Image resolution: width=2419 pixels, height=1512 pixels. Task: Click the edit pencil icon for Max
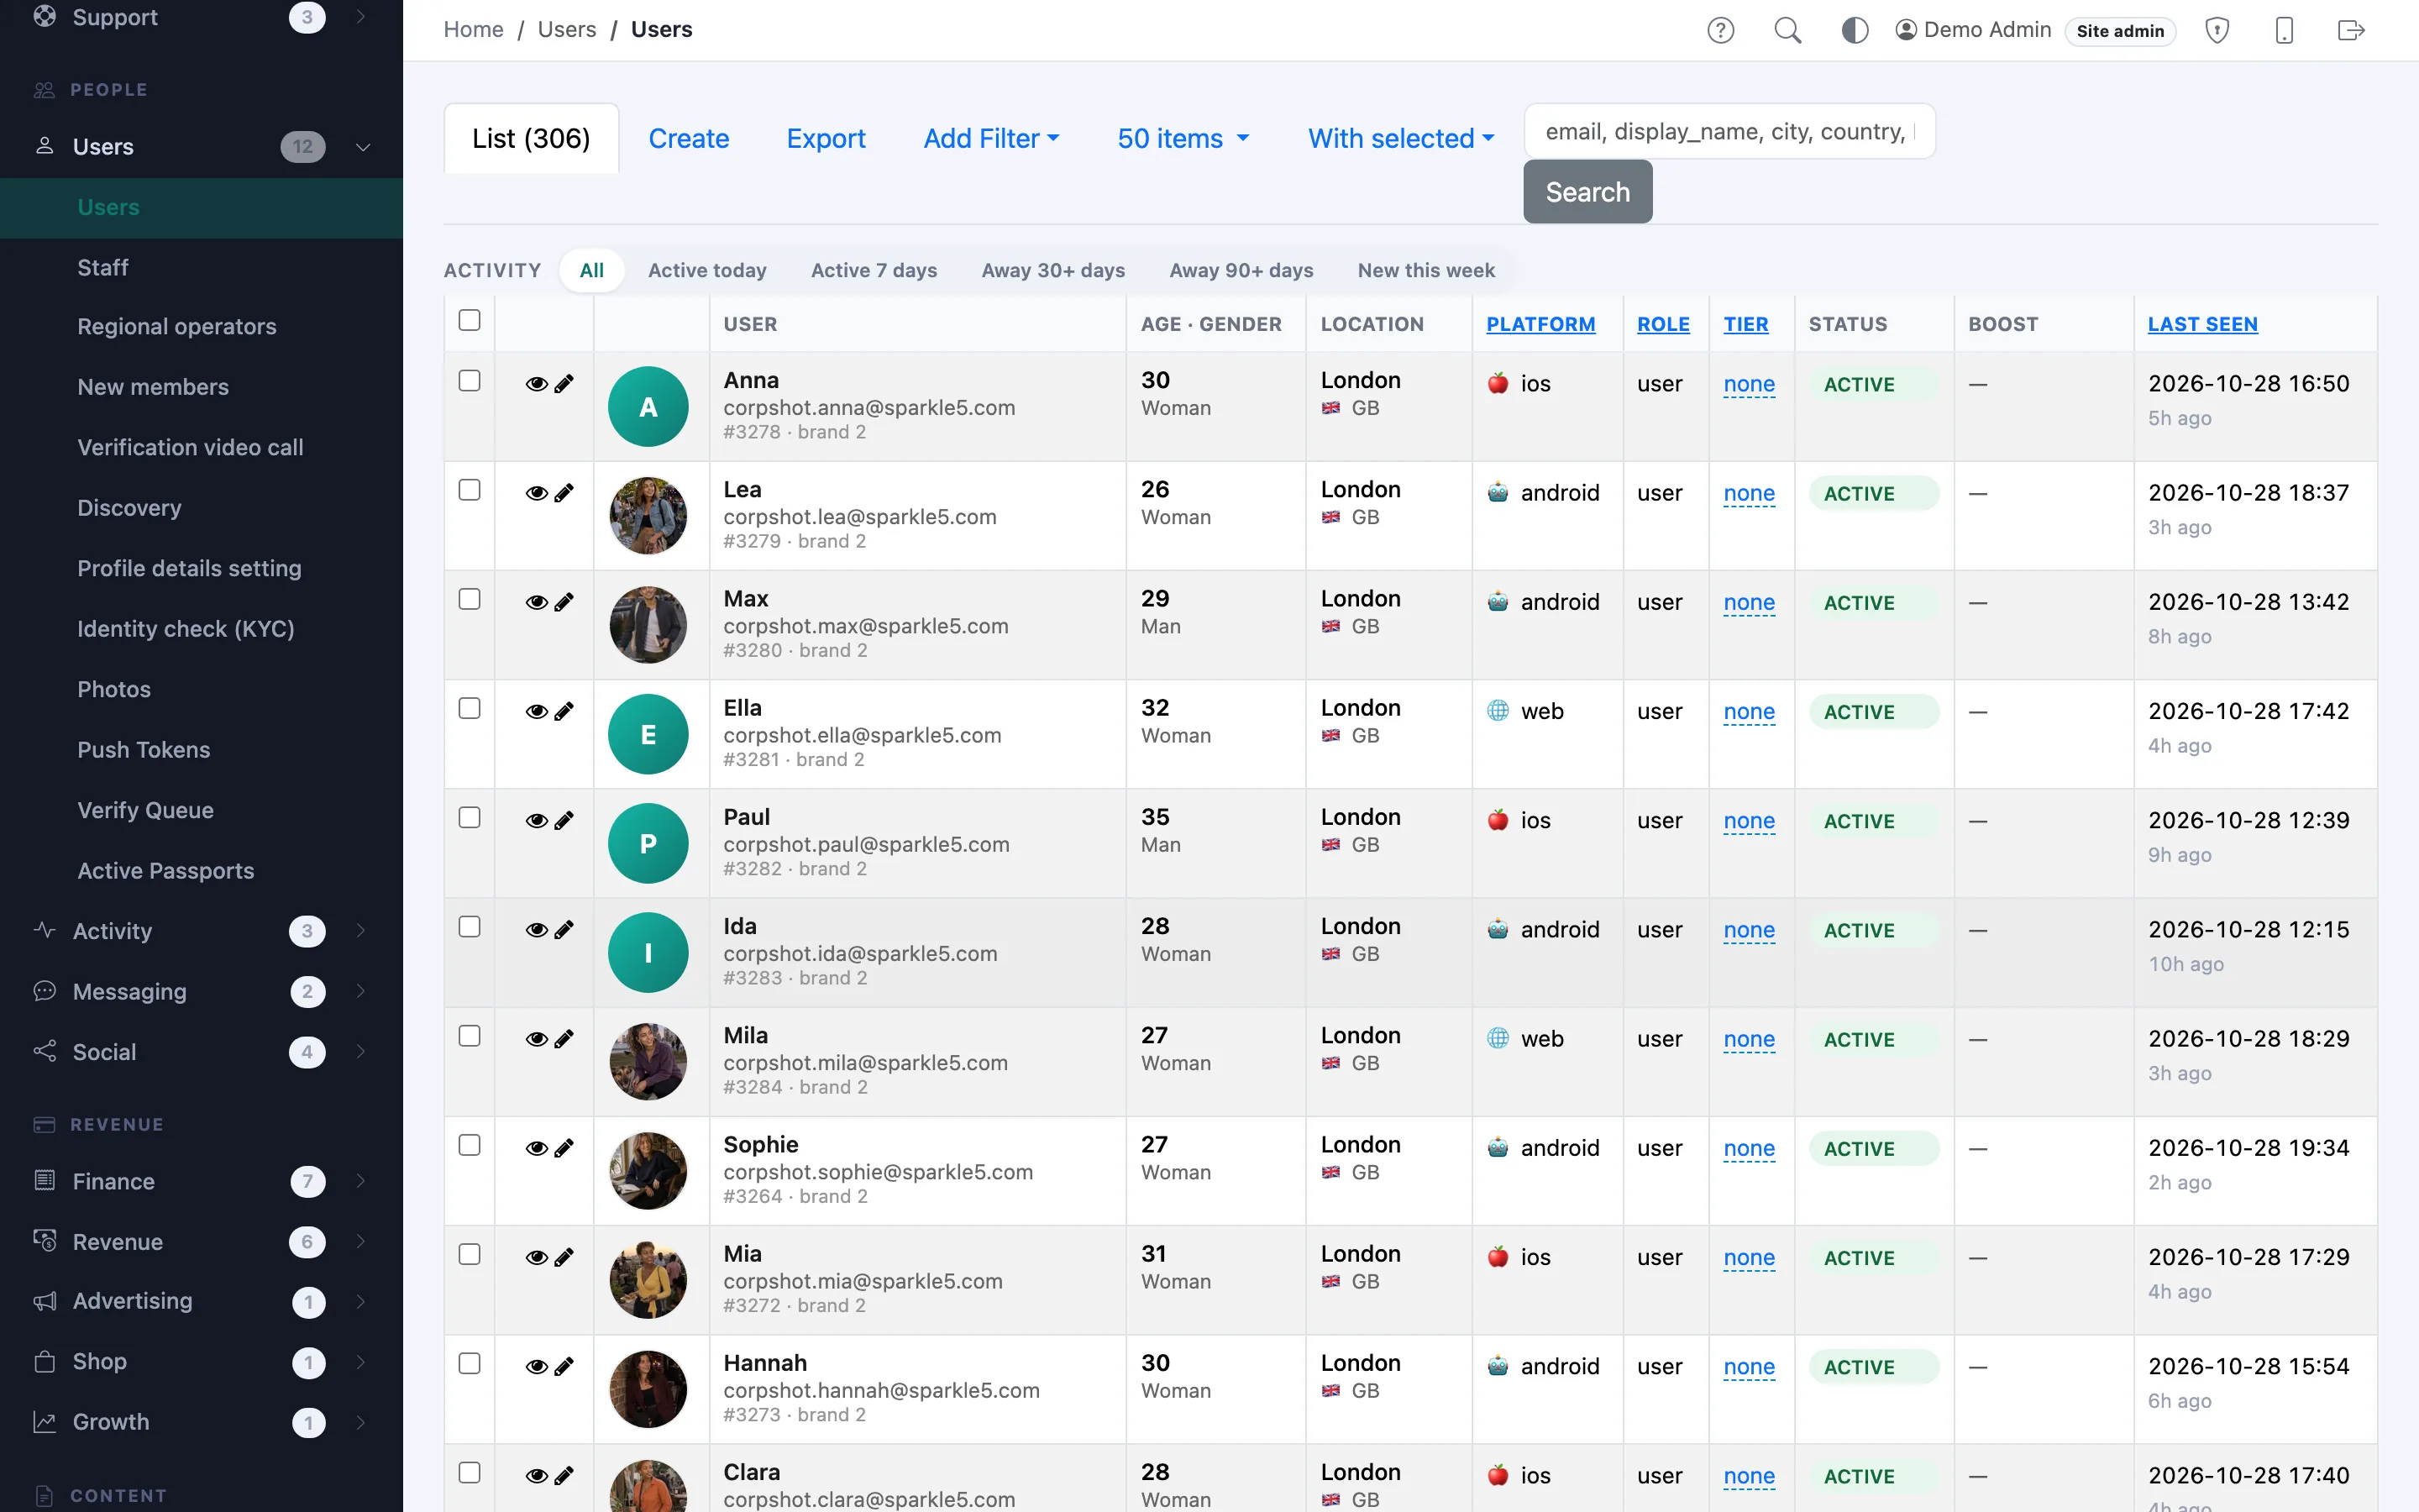click(564, 602)
